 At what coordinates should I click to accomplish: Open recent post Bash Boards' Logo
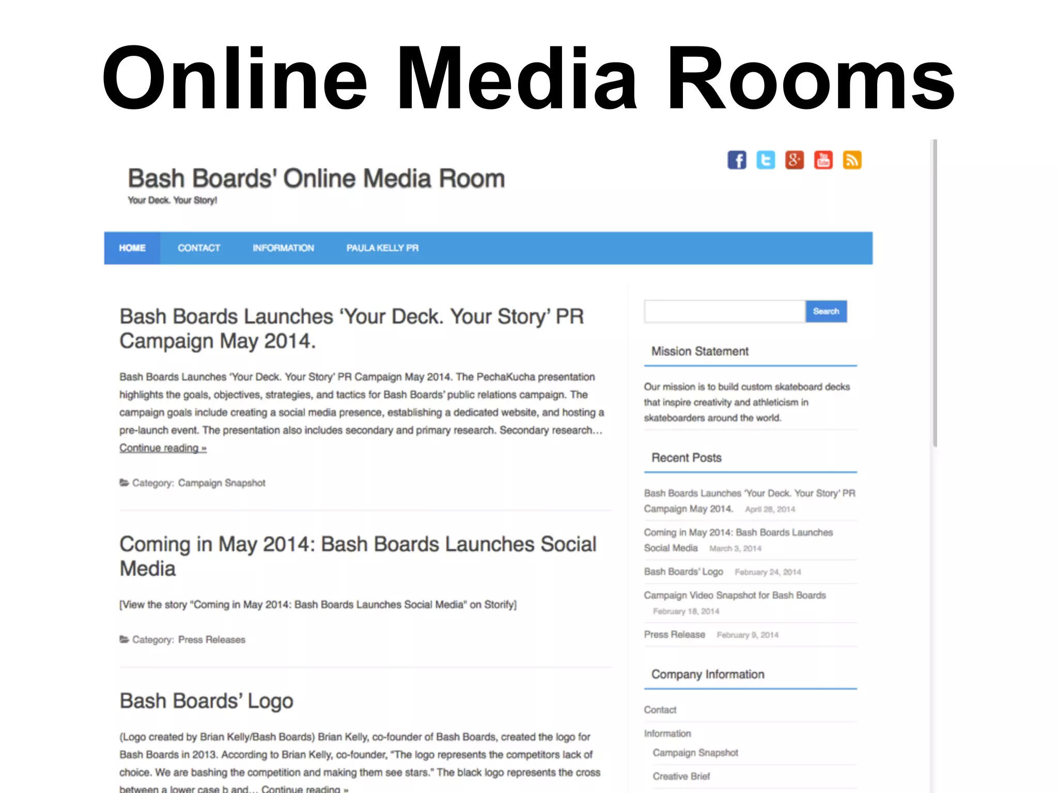pos(683,572)
